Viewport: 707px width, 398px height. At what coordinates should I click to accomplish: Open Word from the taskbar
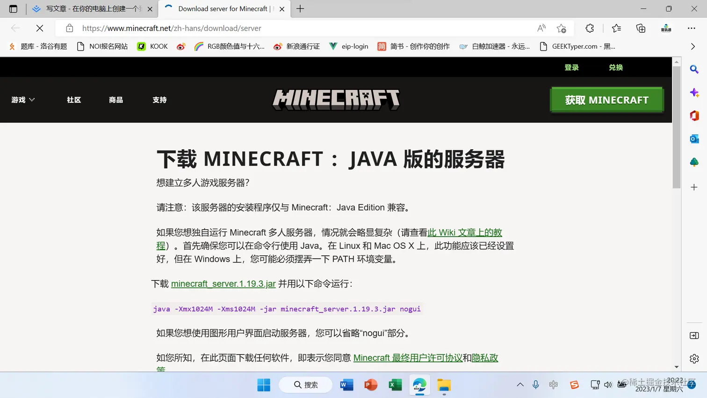346,385
